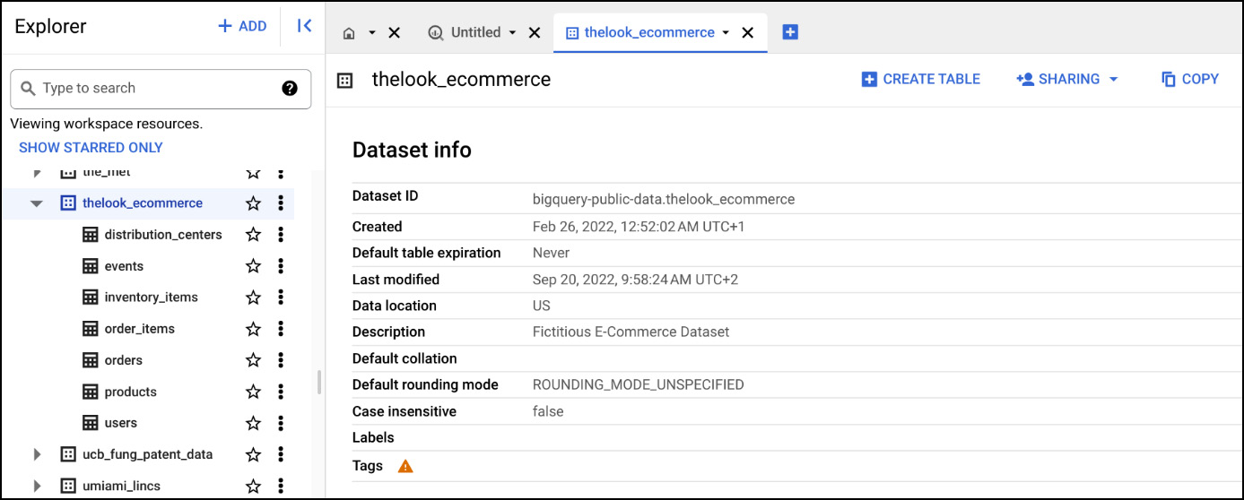Select the events table

pyautogui.click(x=124, y=266)
